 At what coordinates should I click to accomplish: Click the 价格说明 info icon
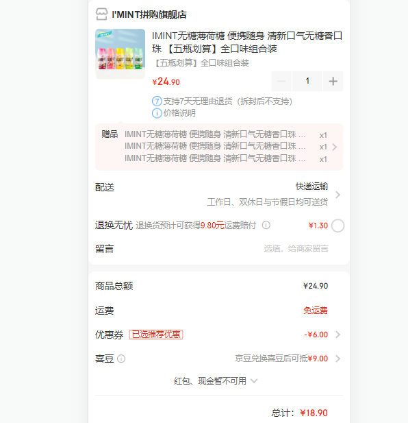[157, 113]
